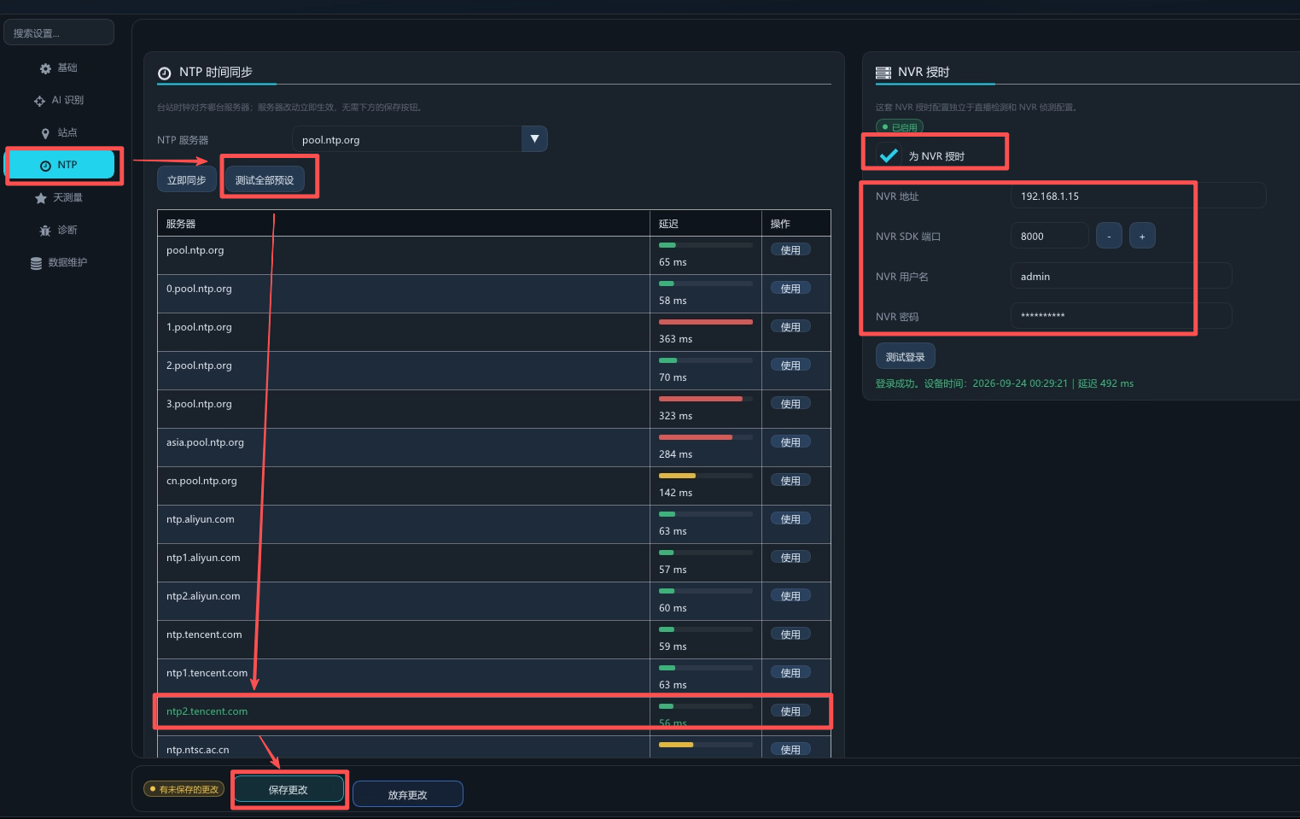Click the star icon beside 天测量
Viewport: 1300px width, 819px height.
coord(40,198)
